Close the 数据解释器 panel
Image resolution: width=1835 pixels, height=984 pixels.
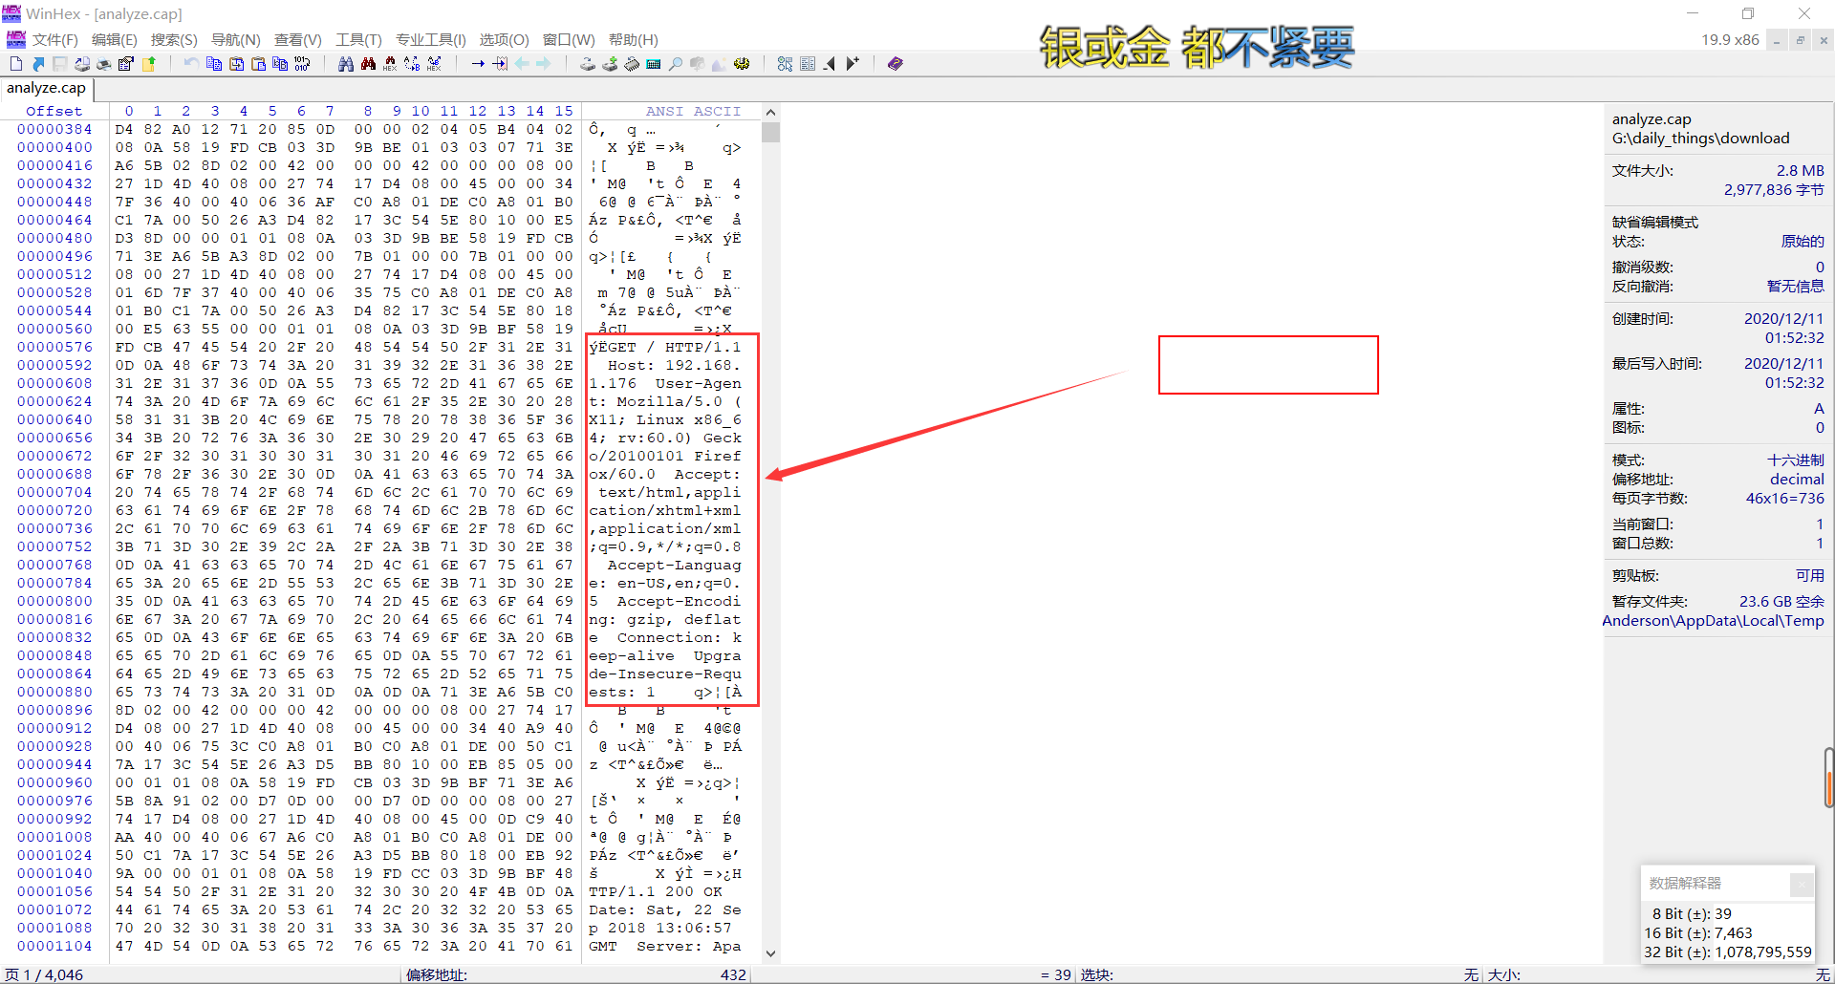coord(1801,884)
